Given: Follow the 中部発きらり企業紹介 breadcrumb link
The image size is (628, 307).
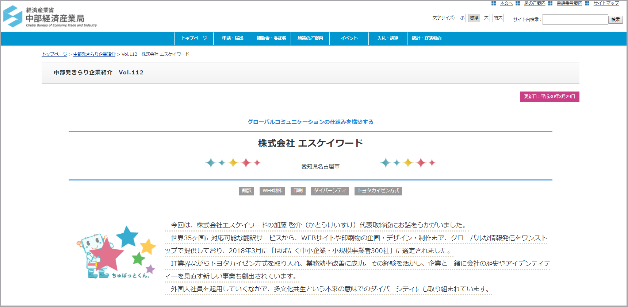Looking at the screenshot, I should (x=94, y=54).
